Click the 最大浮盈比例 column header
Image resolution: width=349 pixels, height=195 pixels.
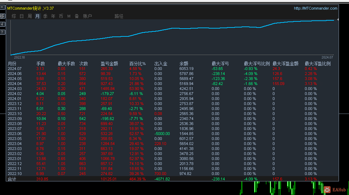(x=318, y=64)
